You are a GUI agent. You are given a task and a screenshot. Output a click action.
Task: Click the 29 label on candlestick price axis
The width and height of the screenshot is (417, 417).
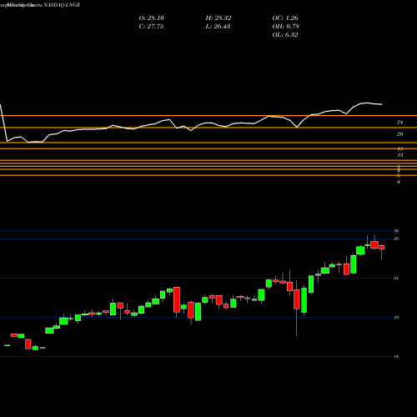coord(396,239)
